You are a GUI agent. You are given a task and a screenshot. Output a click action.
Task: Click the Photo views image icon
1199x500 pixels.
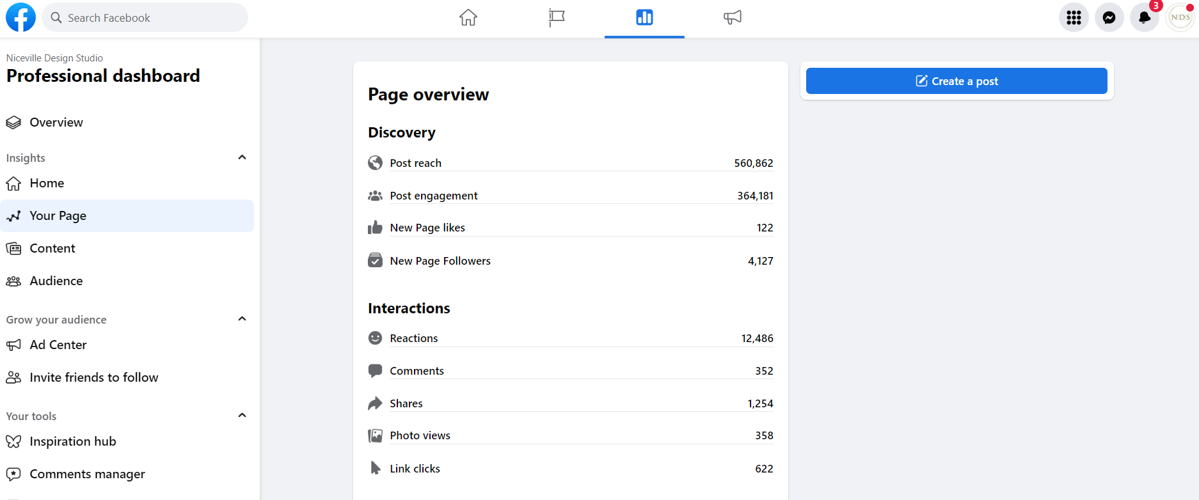tap(376, 435)
